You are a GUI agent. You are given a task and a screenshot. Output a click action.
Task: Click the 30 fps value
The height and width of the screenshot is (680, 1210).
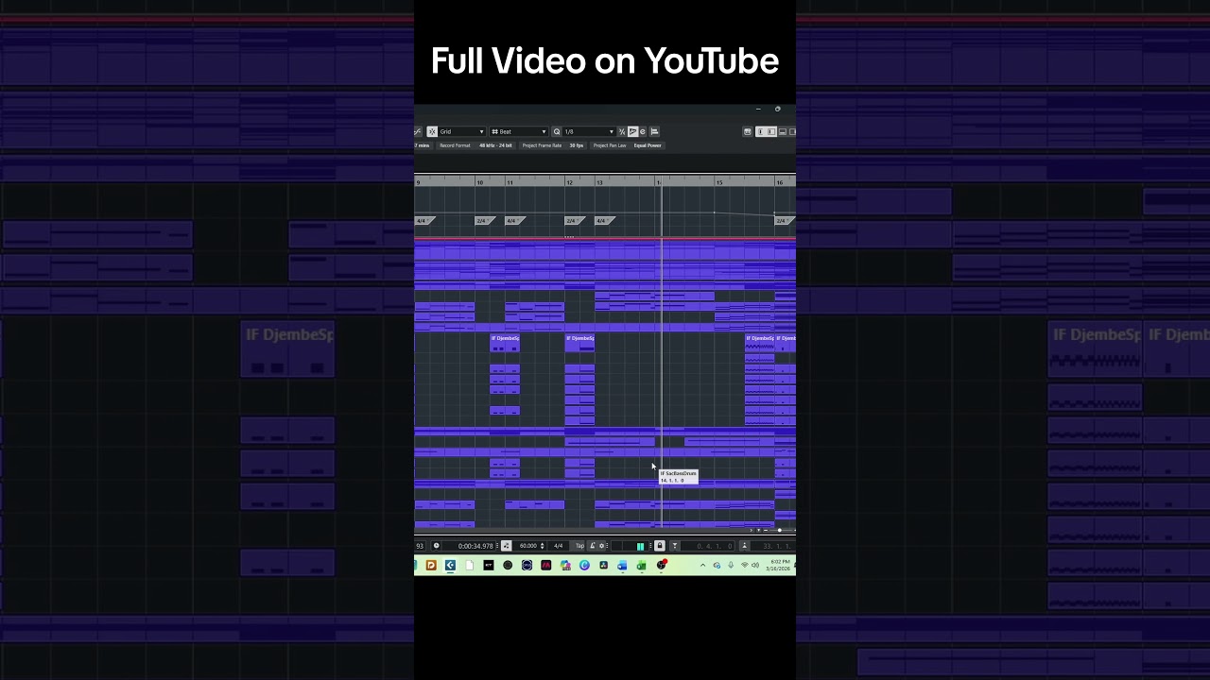click(x=577, y=145)
